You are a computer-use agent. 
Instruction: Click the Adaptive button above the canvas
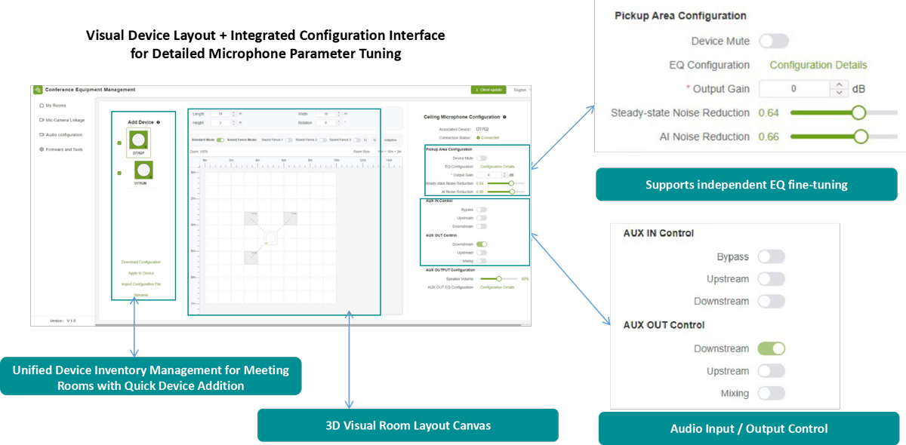[390, 140]
